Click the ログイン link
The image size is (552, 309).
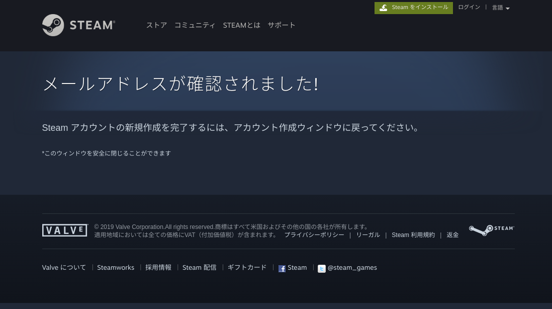click(469, 8)
